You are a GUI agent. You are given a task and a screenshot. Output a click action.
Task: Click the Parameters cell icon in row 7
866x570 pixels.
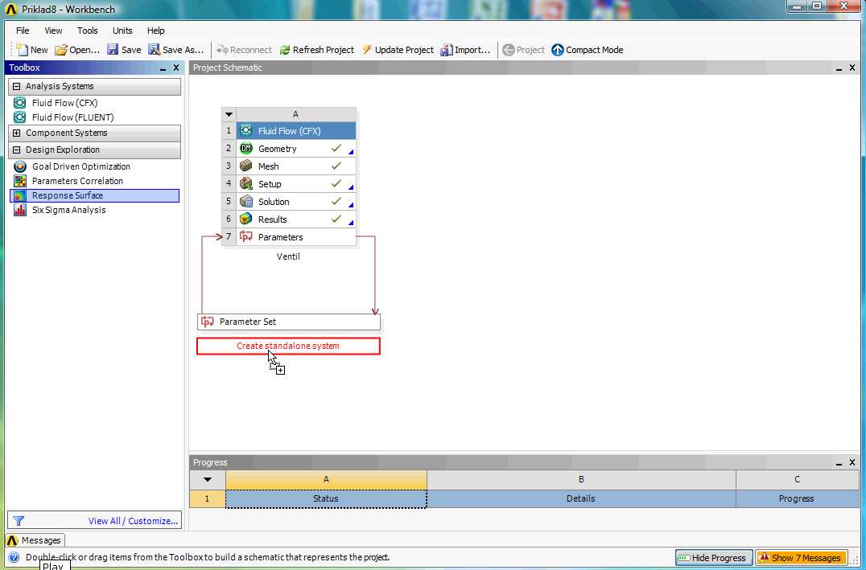coord(246,236)
